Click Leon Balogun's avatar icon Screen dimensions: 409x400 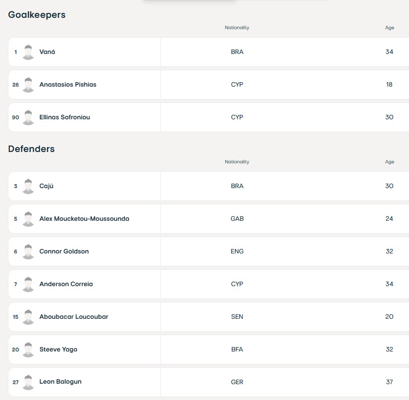coord(28,382)
